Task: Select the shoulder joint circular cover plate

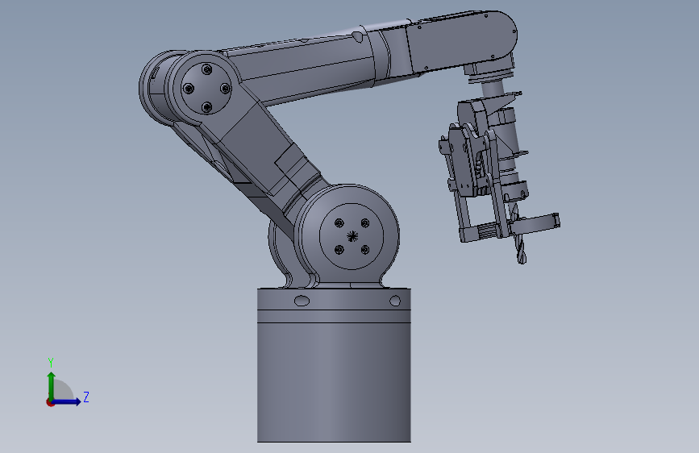Action: point(352,236)
